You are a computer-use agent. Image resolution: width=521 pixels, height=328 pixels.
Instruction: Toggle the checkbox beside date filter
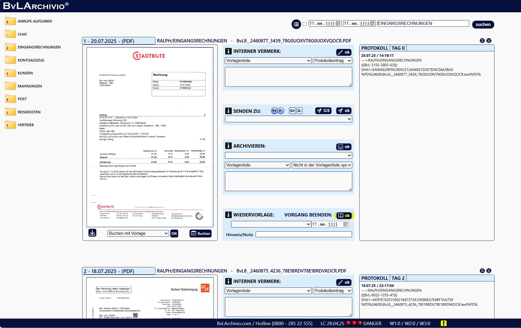[x=304, y=24]
